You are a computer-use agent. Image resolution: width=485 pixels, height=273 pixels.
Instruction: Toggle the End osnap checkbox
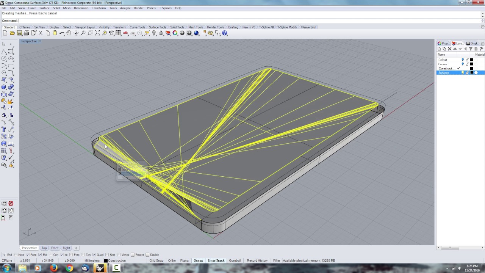(4, 255)
